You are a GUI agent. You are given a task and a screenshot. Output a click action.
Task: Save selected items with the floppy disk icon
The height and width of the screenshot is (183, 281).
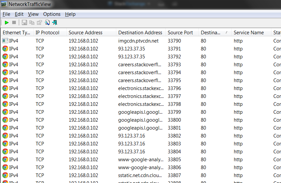point(24,22)
